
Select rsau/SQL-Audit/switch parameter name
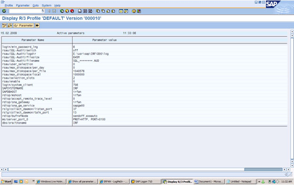[19, 50]
